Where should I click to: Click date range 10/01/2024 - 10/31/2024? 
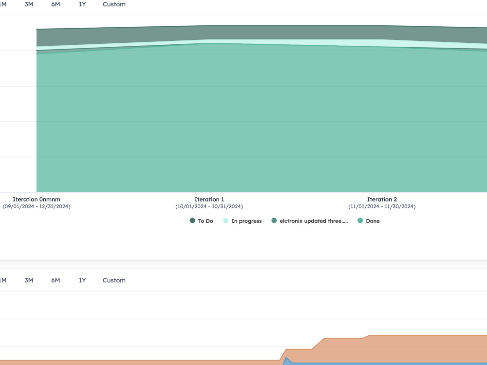coord(209,206)
